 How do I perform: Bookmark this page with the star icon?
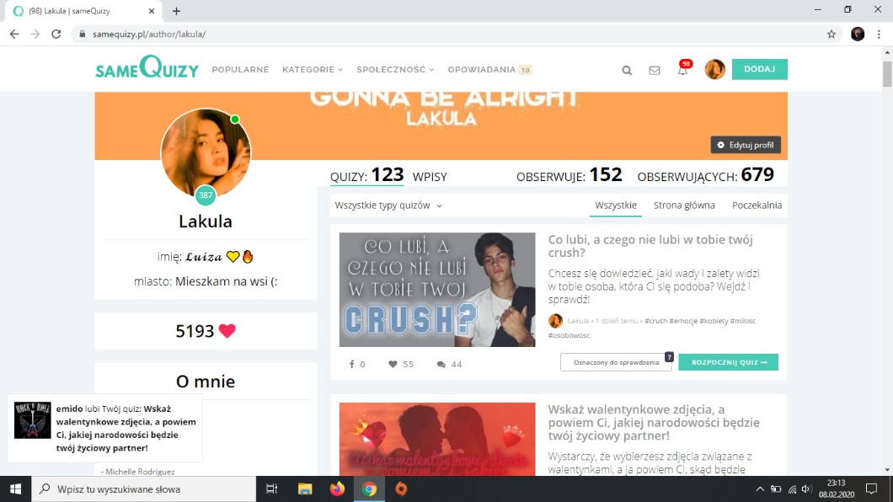point(832,35)
